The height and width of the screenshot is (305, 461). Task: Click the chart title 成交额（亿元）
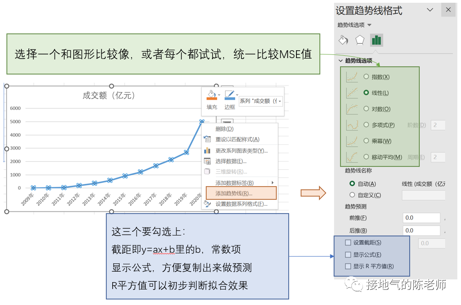click(x=109, y=95)
